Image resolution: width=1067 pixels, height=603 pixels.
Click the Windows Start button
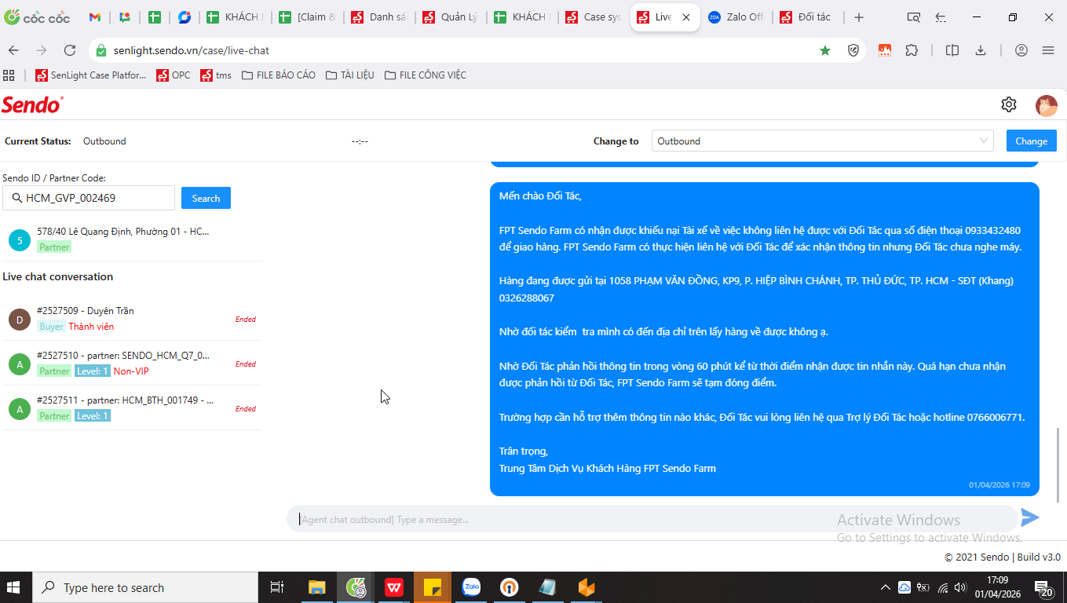coord(13,587)
